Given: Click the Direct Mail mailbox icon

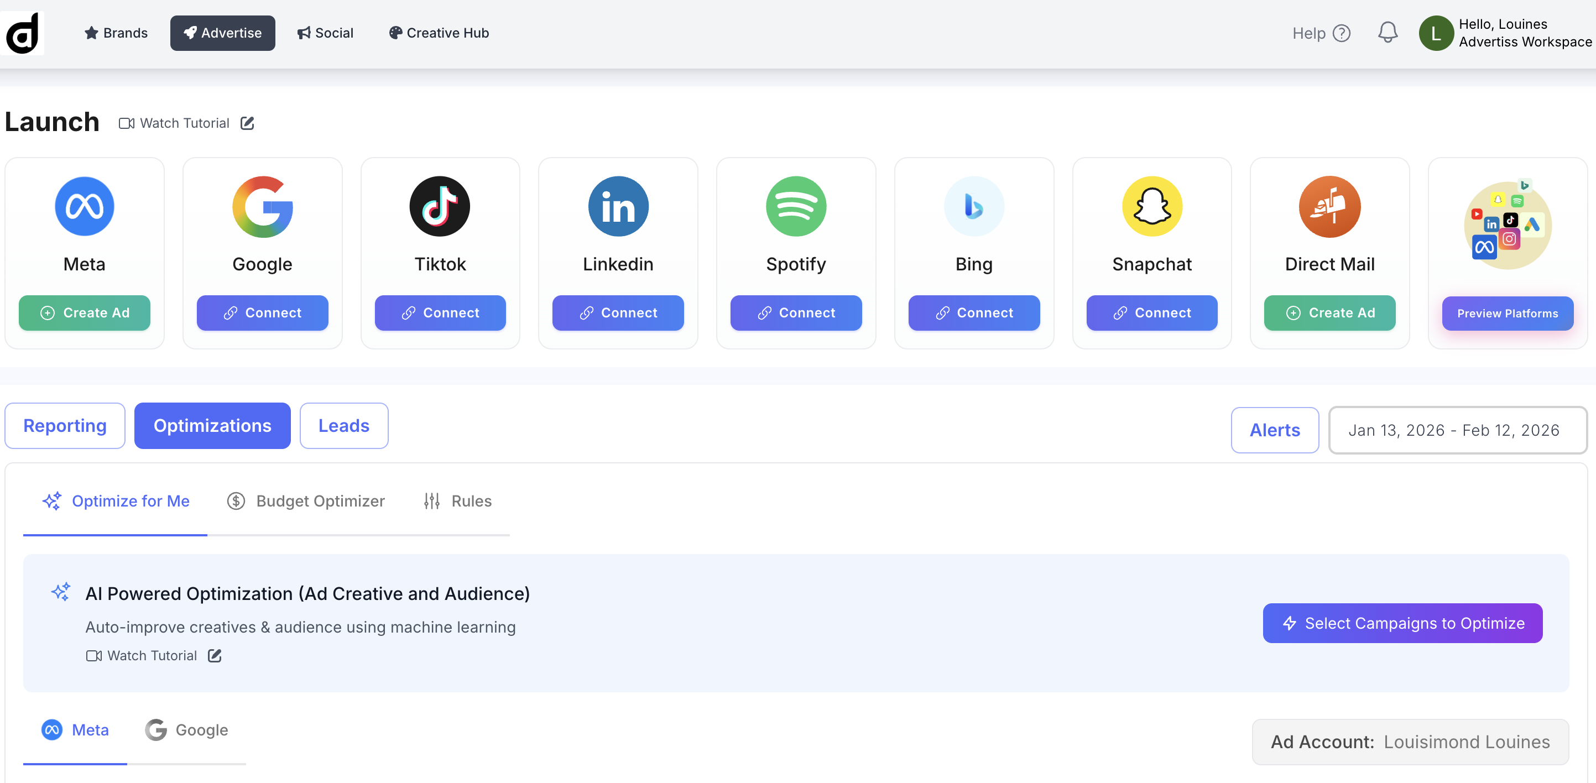Looking at the screenshot, I should point(1329,206).
